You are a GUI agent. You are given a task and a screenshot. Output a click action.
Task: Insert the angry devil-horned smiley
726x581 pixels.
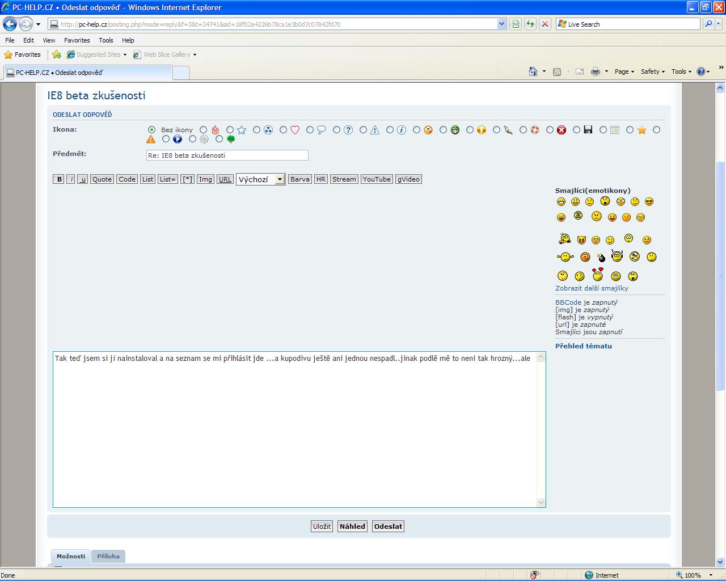tap(581, 240)
